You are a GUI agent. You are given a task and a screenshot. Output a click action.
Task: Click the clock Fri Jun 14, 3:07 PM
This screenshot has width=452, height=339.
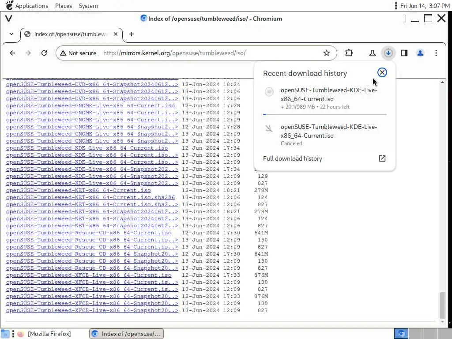tap(425, 6)
